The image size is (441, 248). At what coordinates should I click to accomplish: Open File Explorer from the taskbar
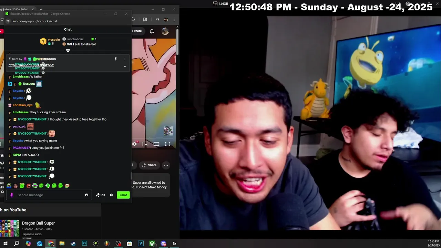click(x=62, y=244)
